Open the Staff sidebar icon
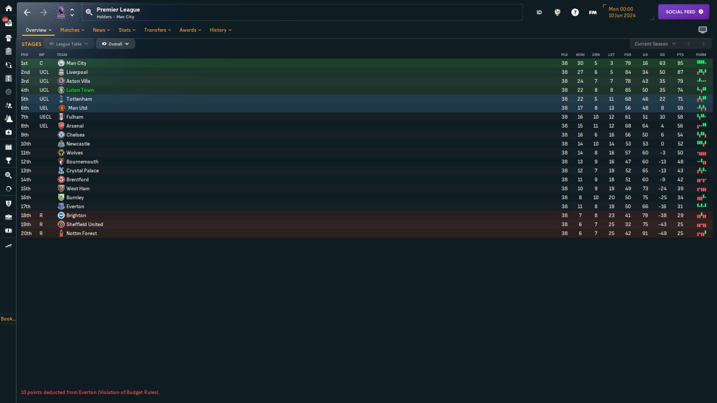The width and height of the screenshot is (717, 403). [x=8, y=105]
